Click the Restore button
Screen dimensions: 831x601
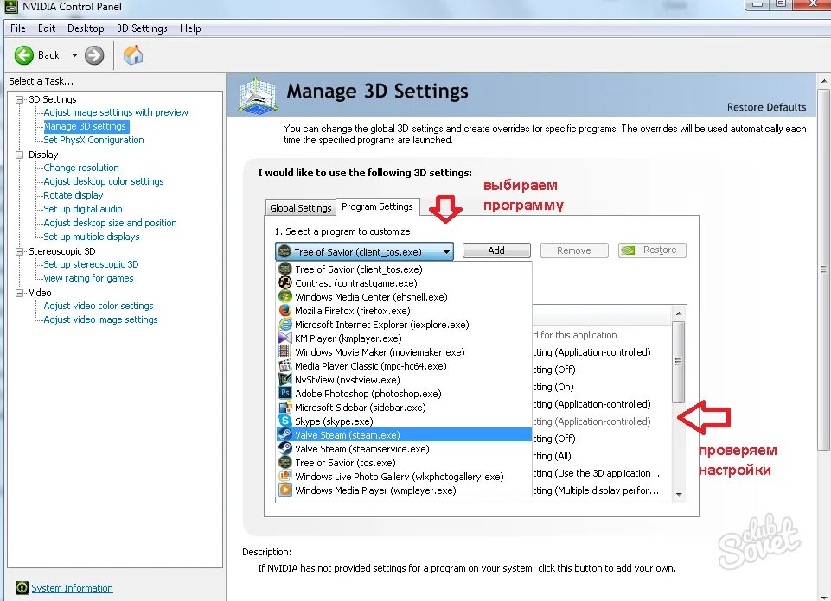coord(652,250)
